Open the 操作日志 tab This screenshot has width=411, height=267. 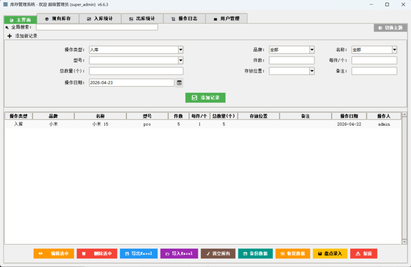click(x=184, y=19)
